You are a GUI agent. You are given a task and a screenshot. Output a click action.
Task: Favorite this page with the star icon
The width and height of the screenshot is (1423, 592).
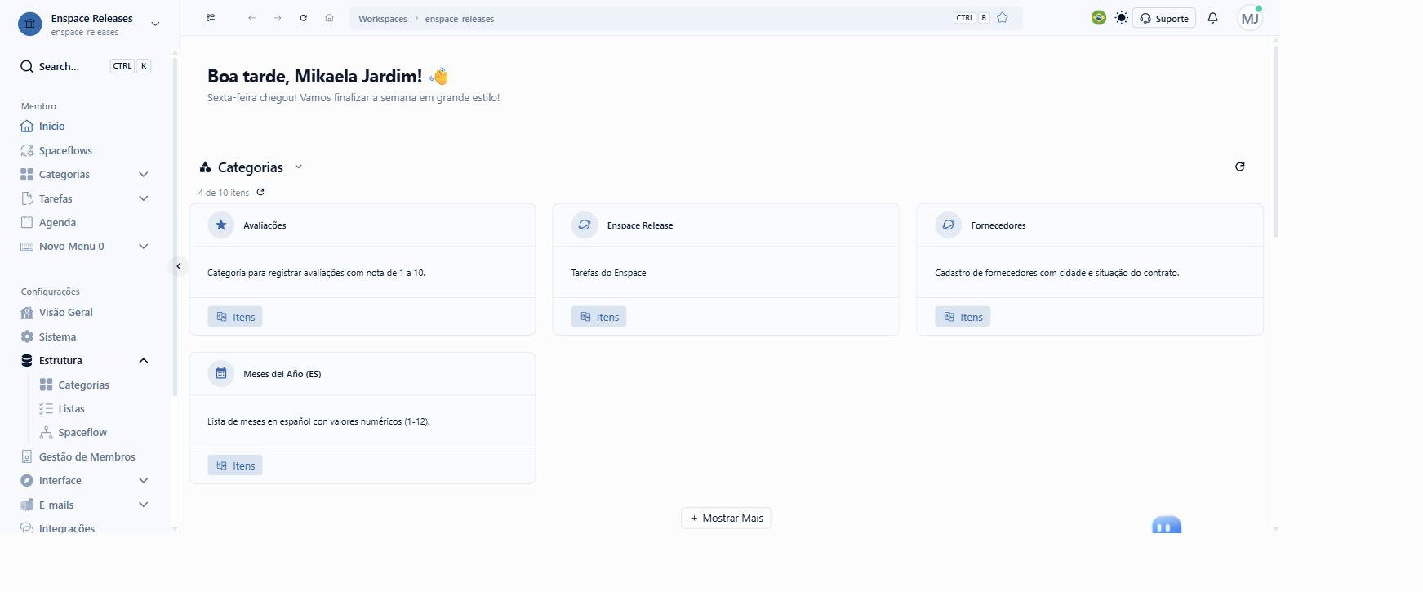(x=1003, y=18)
